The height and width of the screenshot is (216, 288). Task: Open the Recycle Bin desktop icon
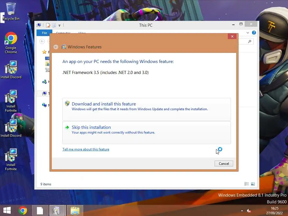pos(11,11)
